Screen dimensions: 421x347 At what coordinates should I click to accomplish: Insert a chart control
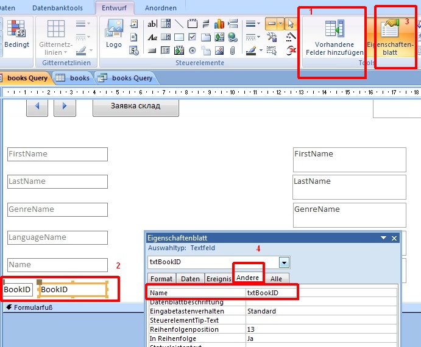(219, 24)
